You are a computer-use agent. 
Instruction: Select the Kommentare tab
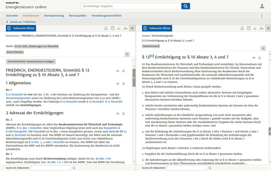point(31,16)
